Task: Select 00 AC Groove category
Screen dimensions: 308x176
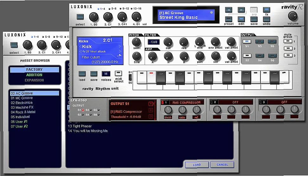Action: click(34, 93)
